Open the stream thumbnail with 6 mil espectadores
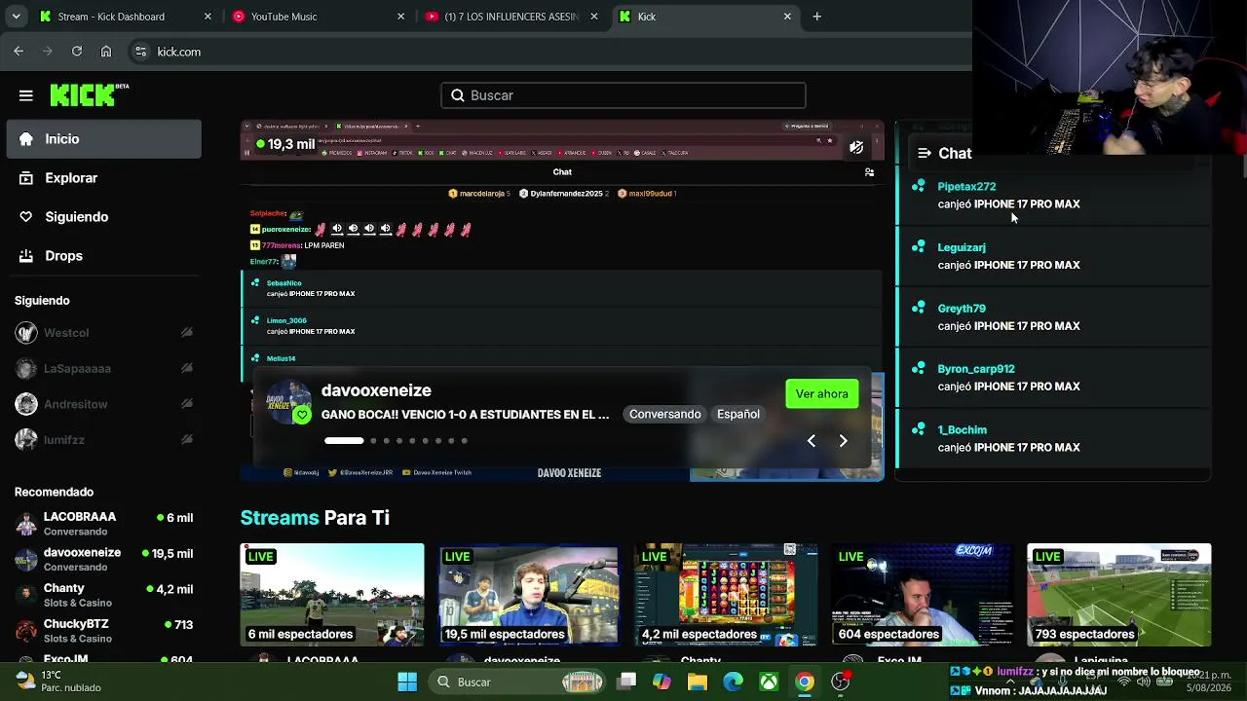 [x=332, y=595]
